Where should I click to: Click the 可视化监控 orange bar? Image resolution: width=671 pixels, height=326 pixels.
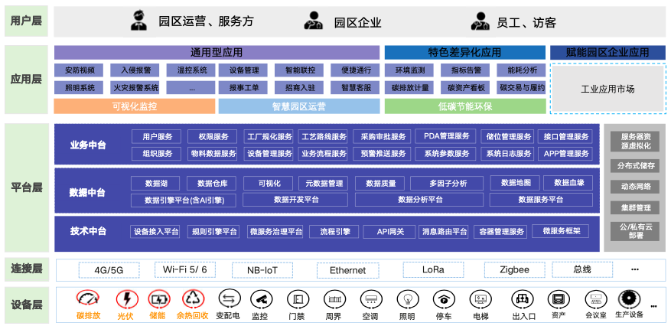tap(135, 106)
